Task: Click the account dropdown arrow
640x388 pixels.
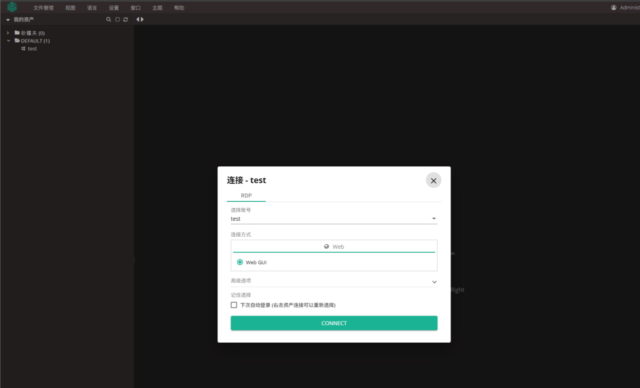Action: point(434,219)
